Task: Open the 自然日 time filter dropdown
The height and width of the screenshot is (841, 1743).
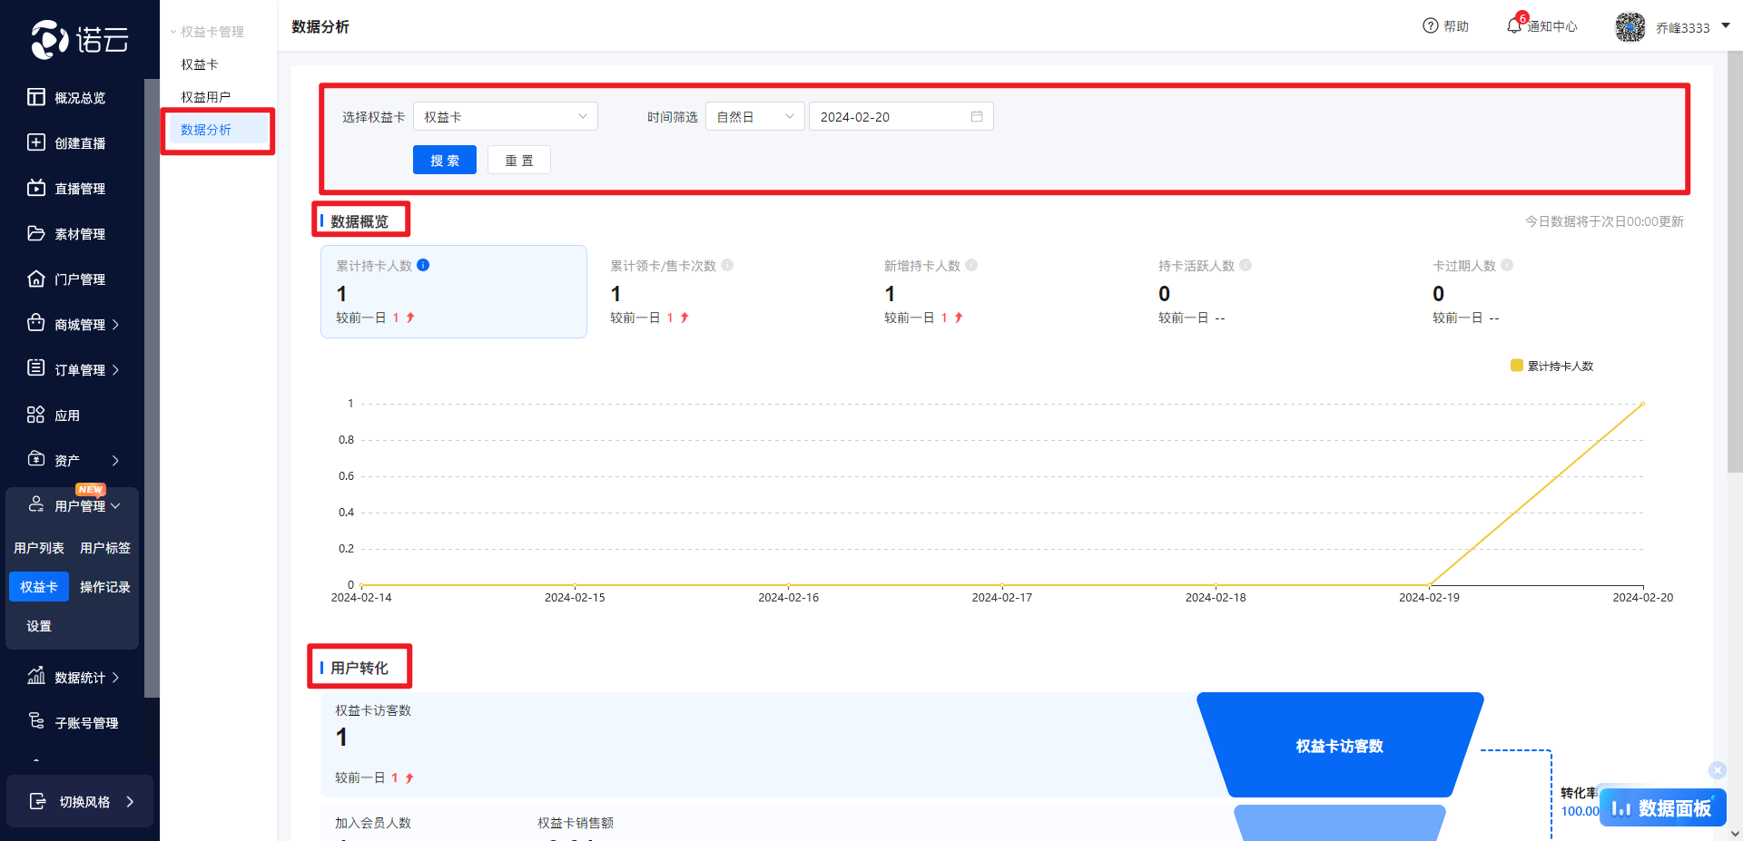Action: [x=754, y=117]
